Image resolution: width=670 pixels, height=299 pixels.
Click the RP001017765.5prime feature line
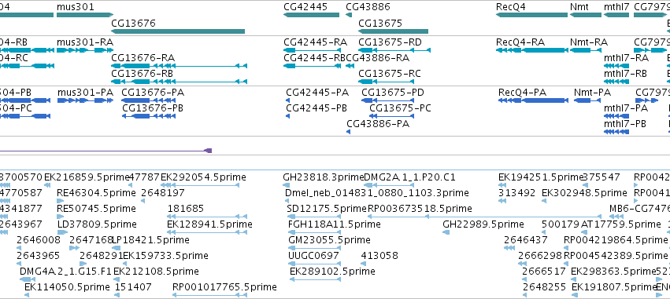tap(209, 295)
